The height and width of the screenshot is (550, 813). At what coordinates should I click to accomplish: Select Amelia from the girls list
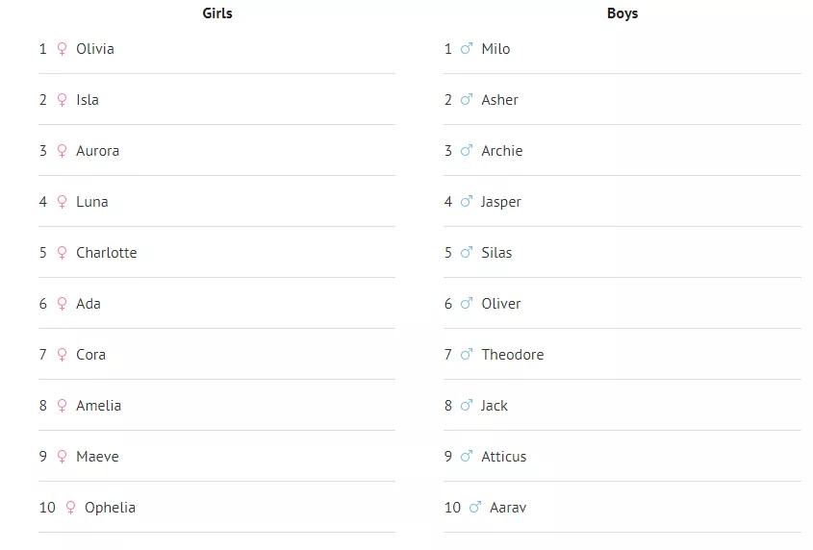click(x=98, y=406)
